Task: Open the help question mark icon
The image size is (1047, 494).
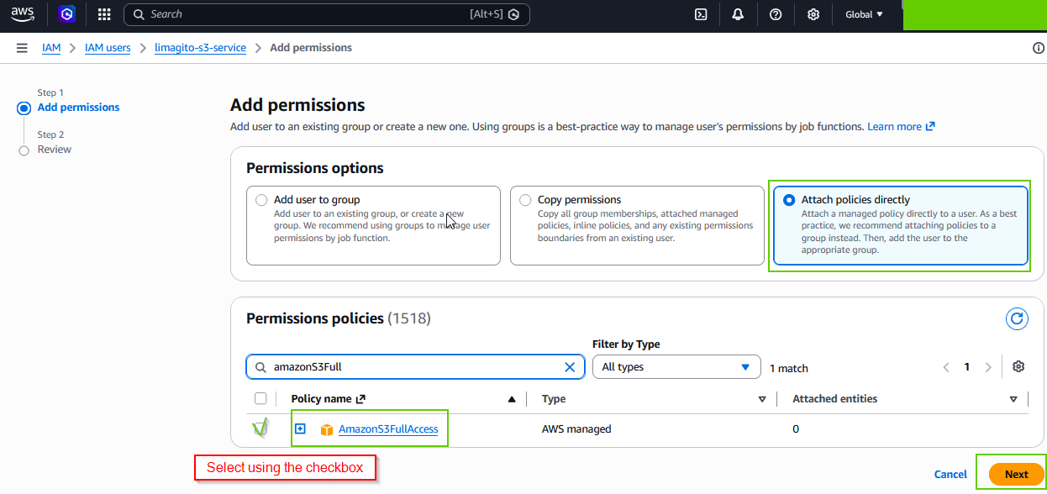Action: coord(776,14)
